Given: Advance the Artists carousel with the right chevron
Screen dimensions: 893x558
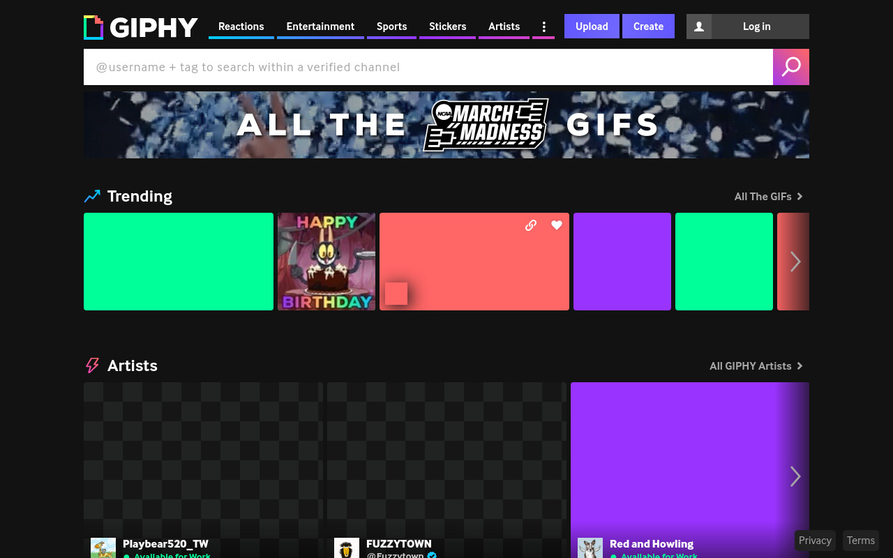Looking at the screenshot, I should pyautogui.click(x=795, y=476).
